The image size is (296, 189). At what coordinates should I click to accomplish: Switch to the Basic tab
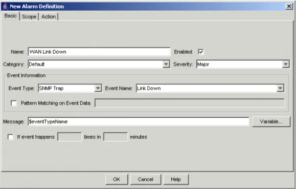(11, 16)
